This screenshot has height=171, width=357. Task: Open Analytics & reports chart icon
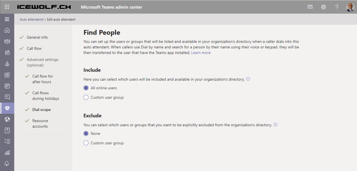coord(7,153)
